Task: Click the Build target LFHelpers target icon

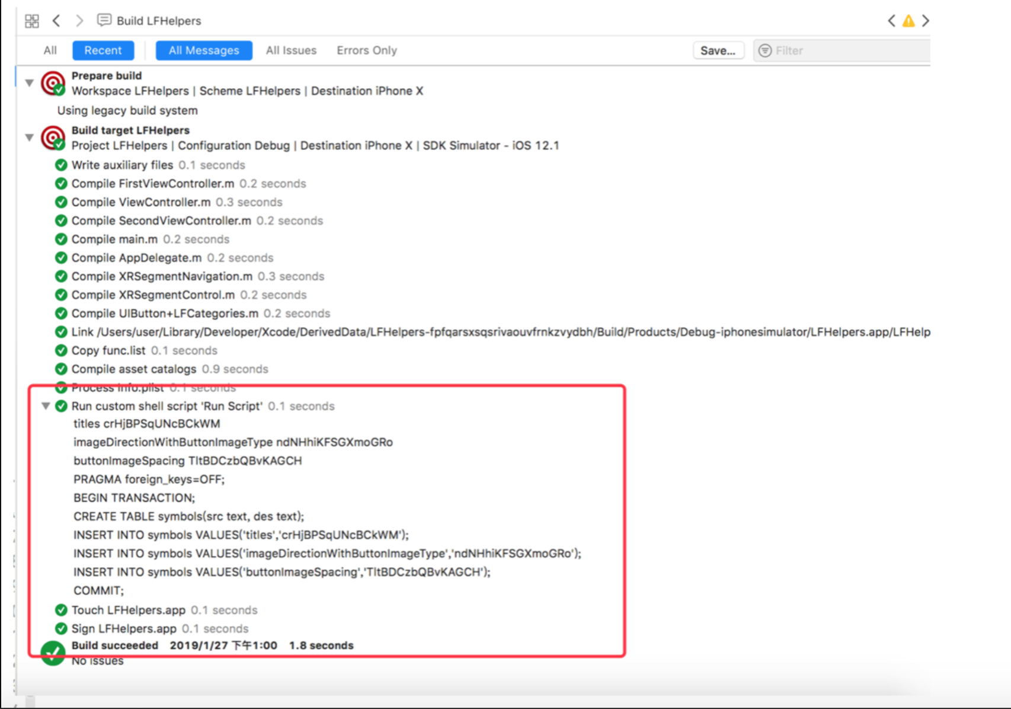Action: tap(53, 138)
